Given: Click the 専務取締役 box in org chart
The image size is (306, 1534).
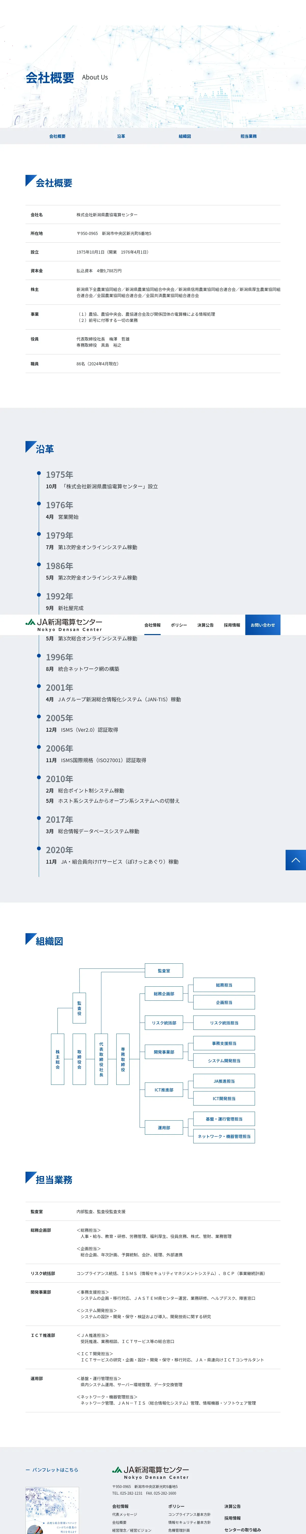Looking at the screenshot, I should click(123, 1059).
